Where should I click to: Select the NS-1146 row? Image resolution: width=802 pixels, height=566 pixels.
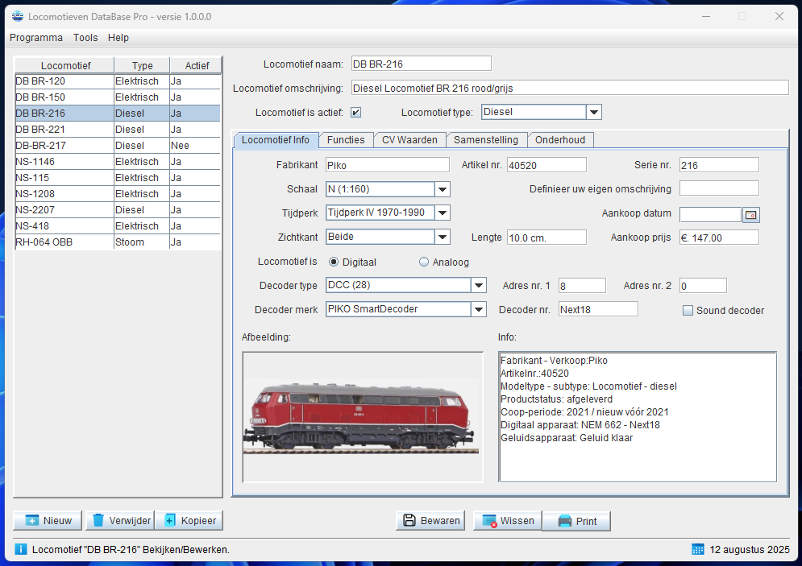coord(118,161)
